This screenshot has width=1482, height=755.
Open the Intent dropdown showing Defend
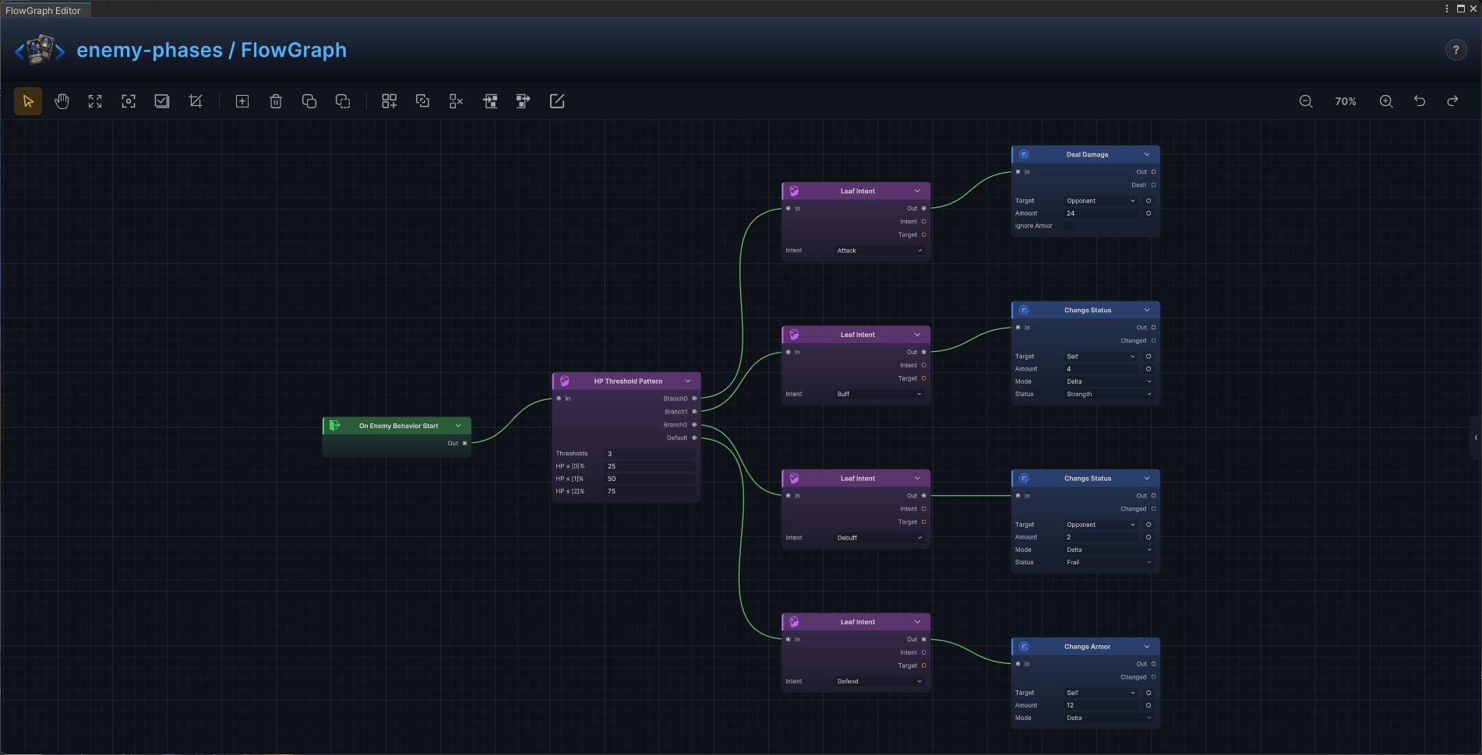(x=880, y=681)
